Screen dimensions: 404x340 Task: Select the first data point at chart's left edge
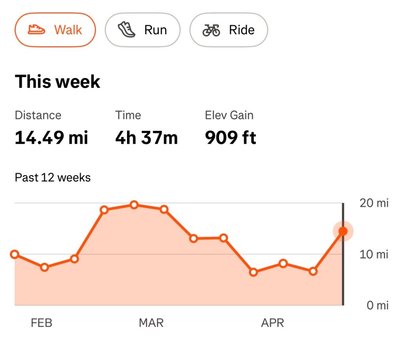pyautogui.click(x=15, y=255)
